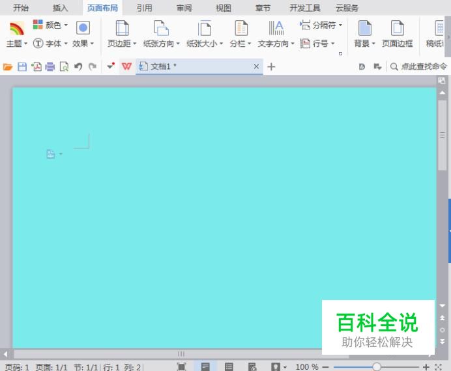Click the browse object circle button

pos(443,330)
